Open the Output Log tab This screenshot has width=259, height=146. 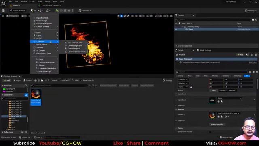point(25,137)
